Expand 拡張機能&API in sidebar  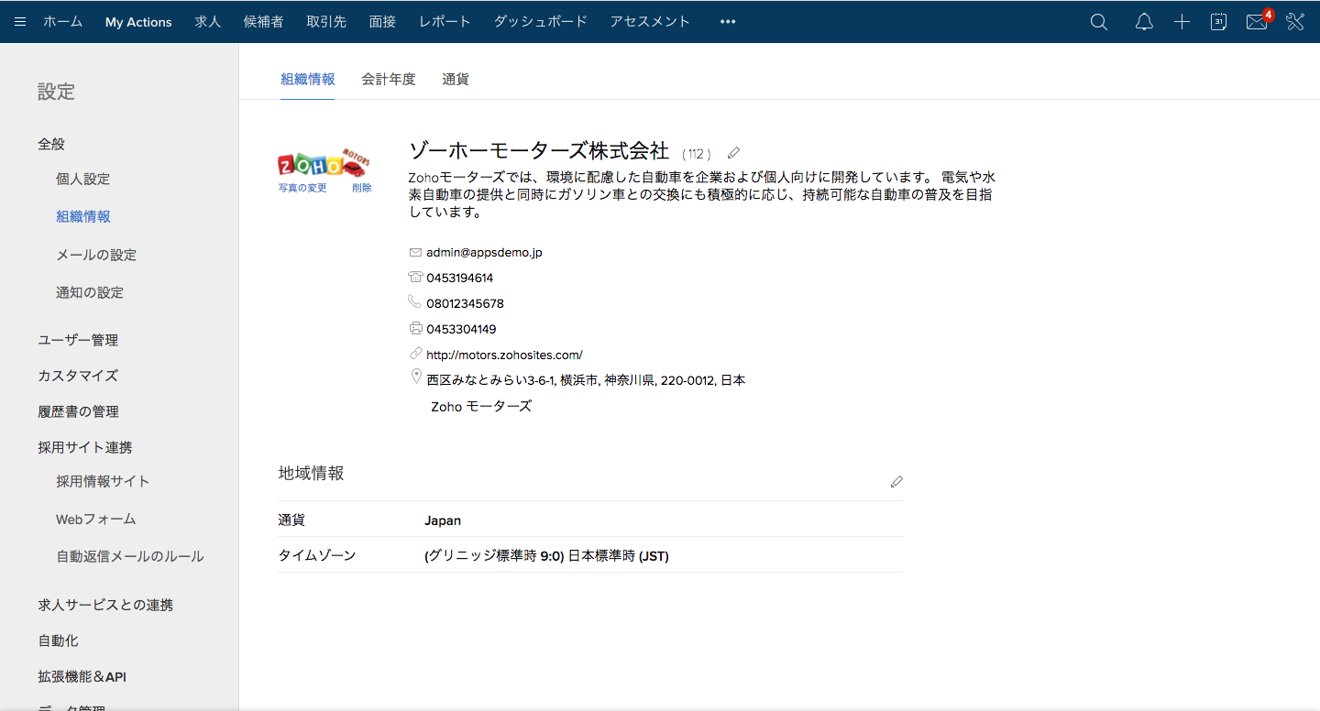(82, 677)
